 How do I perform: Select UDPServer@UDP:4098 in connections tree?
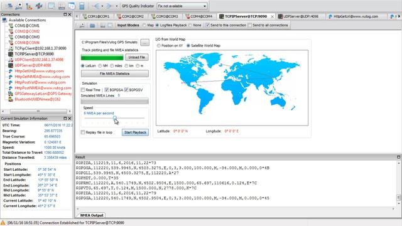coord(33,65)
